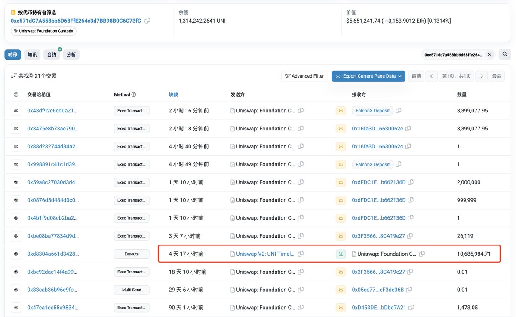Click Multi Send method badge
Screen dimensions: 516x317
tap(132, 290)
